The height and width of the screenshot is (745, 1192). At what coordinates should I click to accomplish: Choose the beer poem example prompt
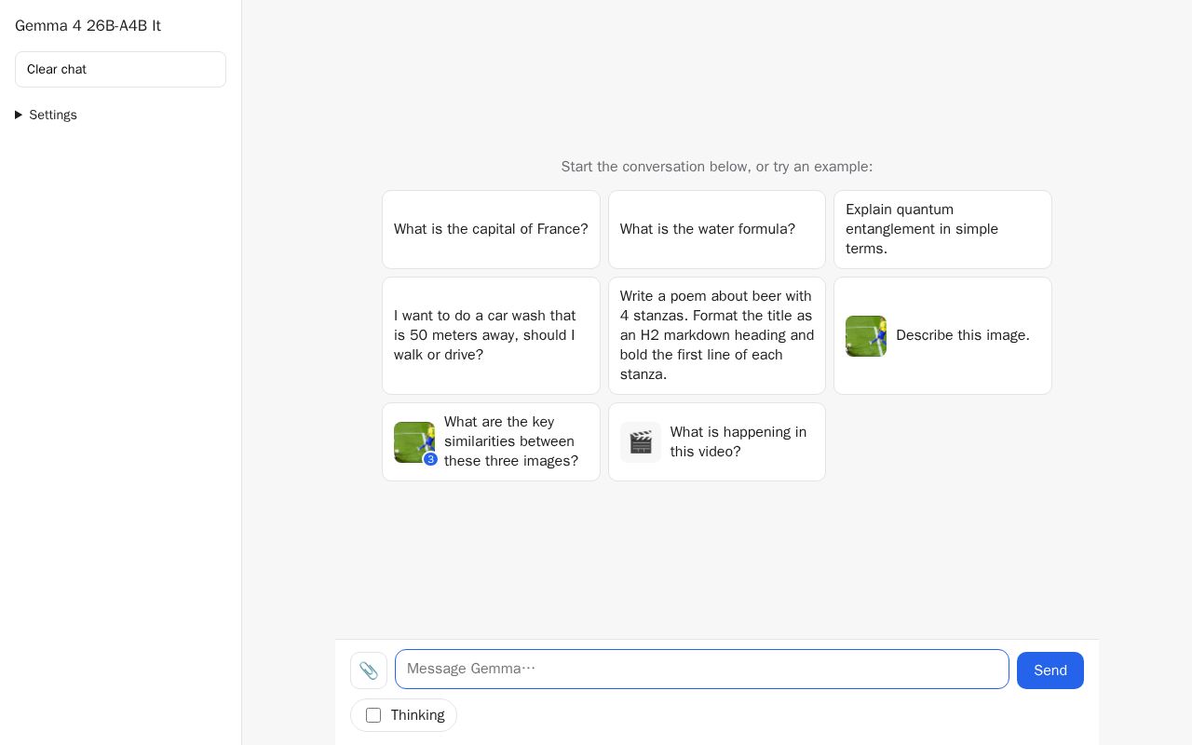(x=717, y=335)
